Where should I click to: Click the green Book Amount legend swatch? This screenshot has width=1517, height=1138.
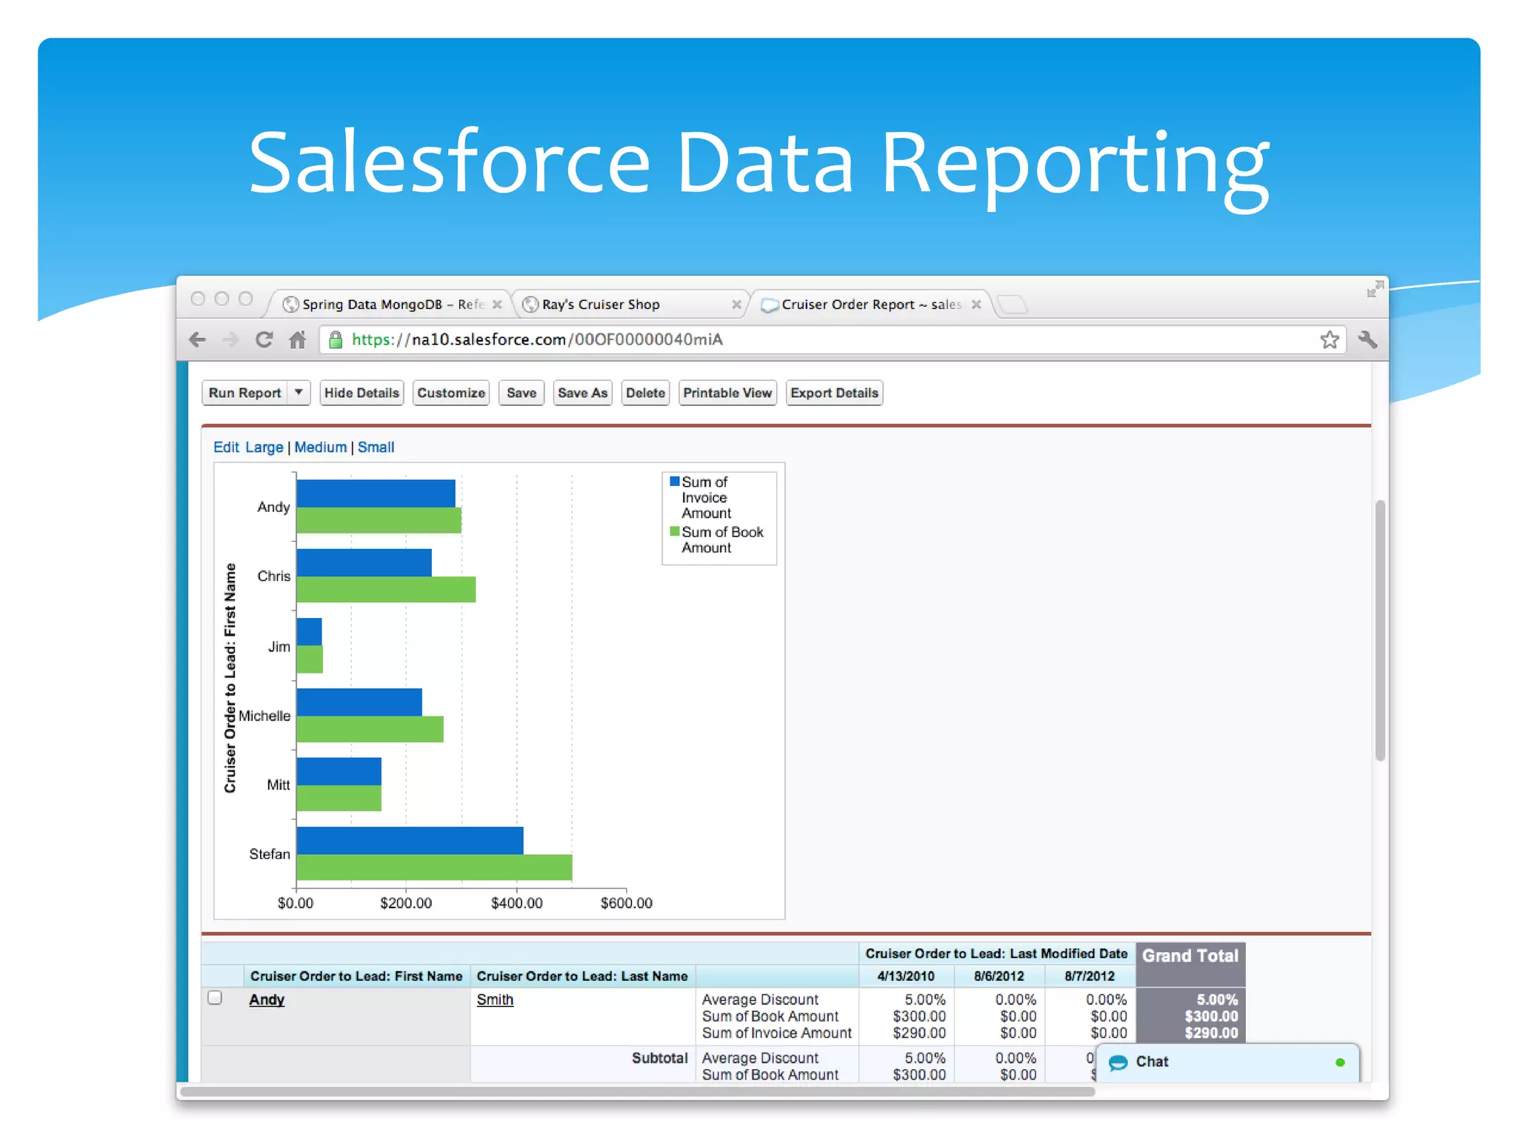[x=675, y=531]
